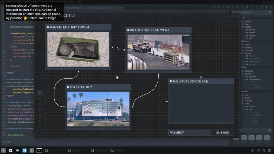
Task: Click the person status icon in the taskbar
Action: click(x=31, y=150)
